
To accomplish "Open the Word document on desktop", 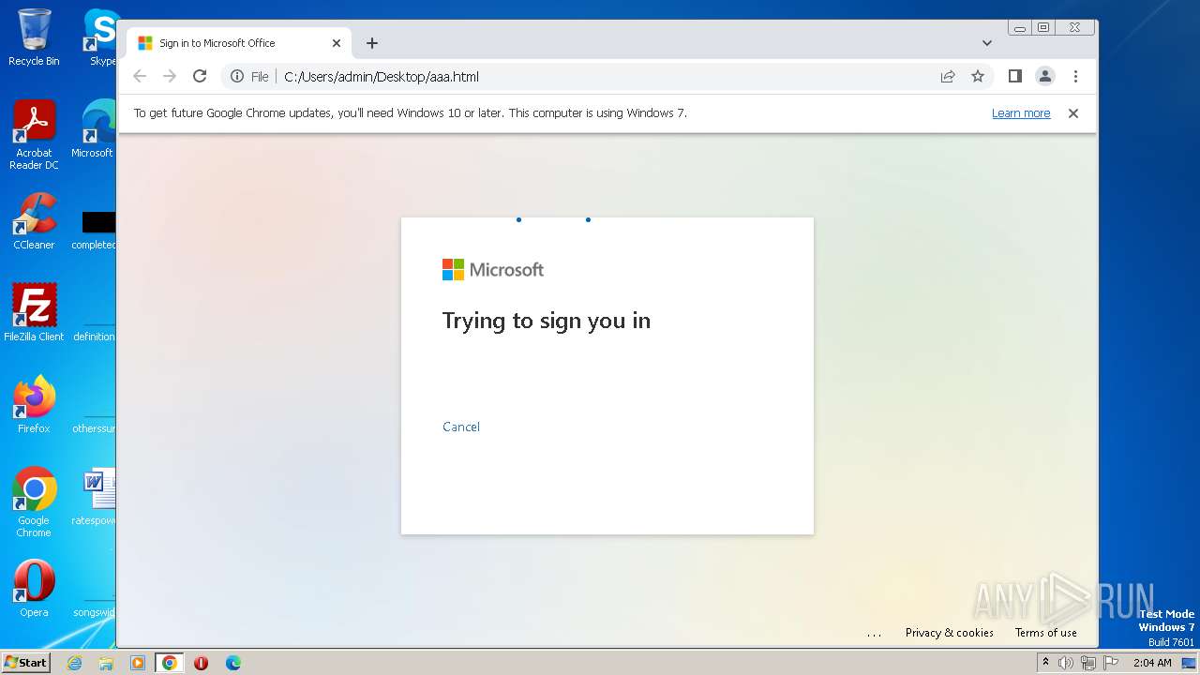I will coord(94,497).
